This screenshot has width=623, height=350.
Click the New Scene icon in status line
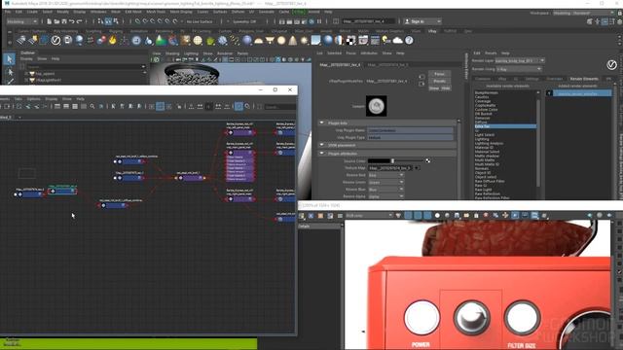[50, 21]
